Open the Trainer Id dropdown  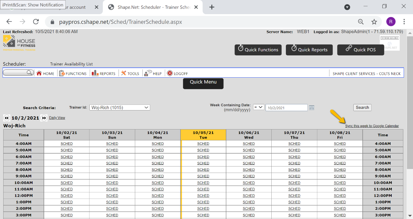119,108
